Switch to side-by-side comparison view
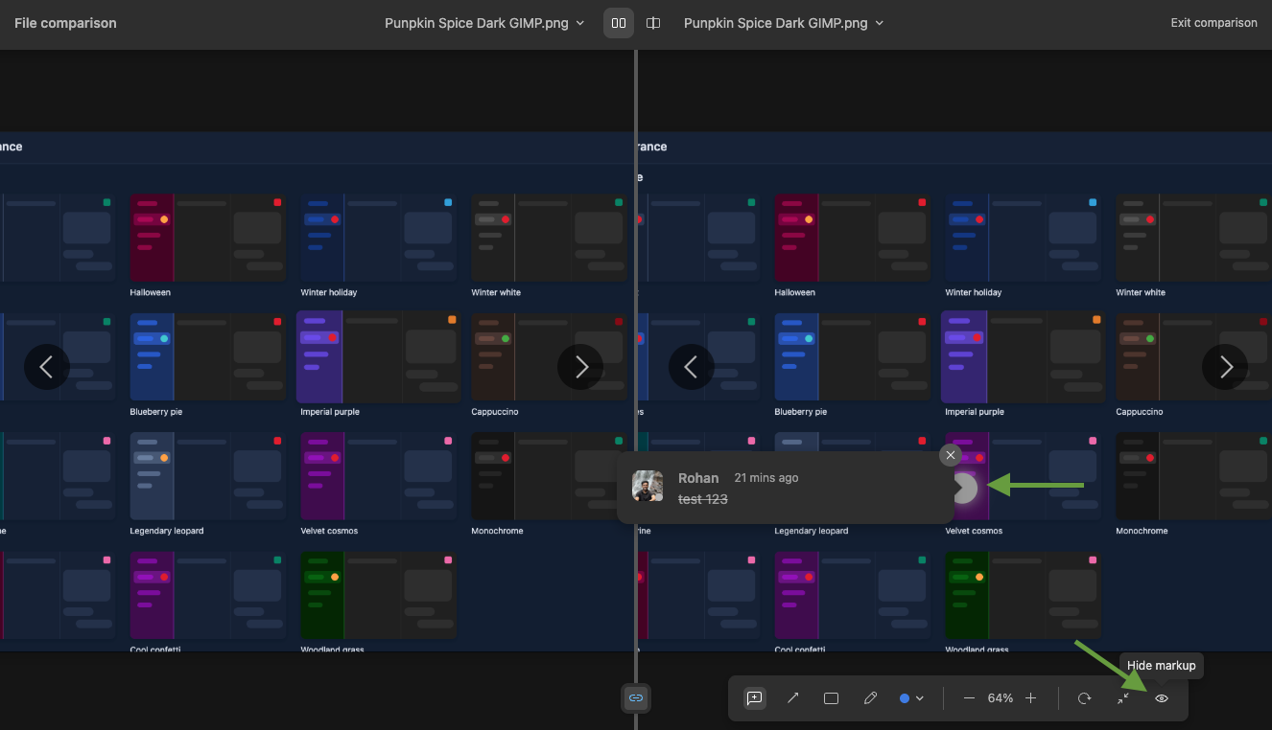Image resolution: width=1272 pixels, height=730 pixels. [x=619, y=23]
